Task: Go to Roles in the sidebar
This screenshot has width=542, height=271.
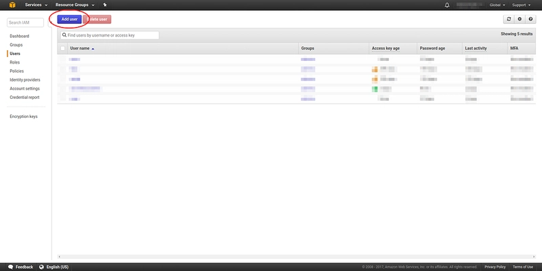Action: tap(15, 62)
